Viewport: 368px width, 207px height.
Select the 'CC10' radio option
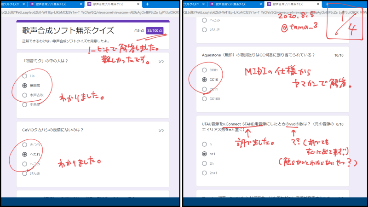(204, 80)
